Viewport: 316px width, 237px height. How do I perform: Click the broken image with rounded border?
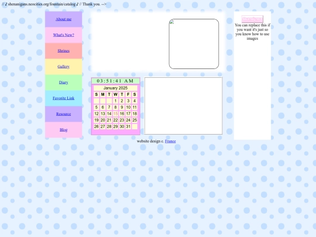point(194,44)
